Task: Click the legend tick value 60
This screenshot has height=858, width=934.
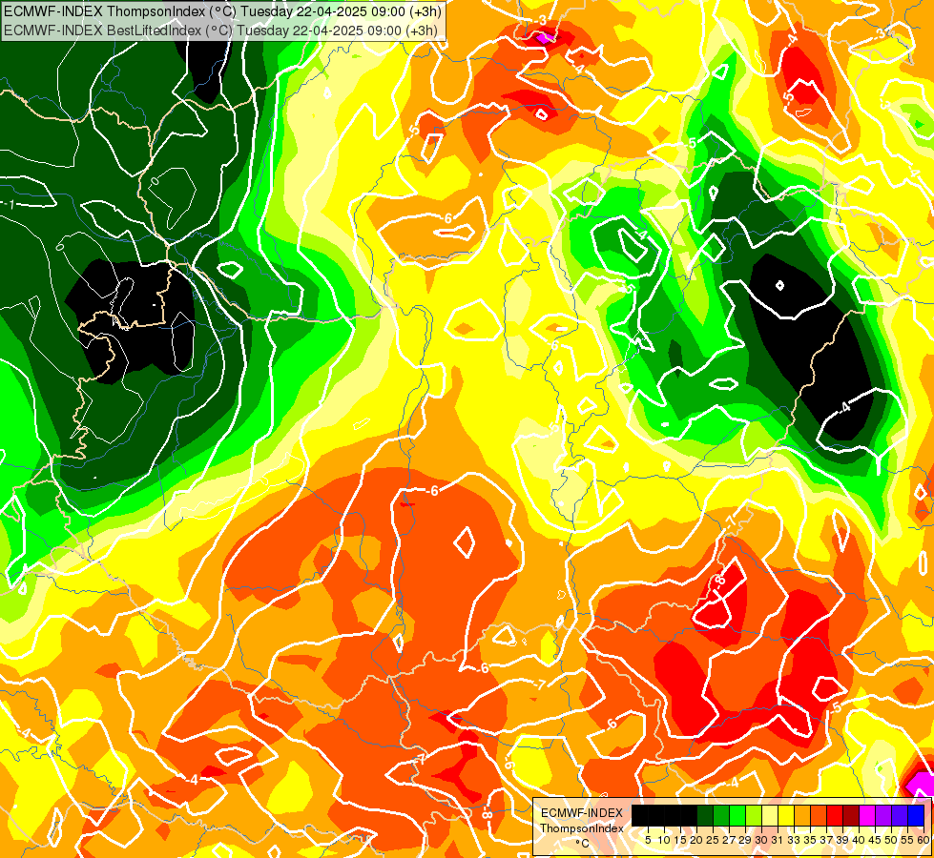Action: click(x=924, y=840)
